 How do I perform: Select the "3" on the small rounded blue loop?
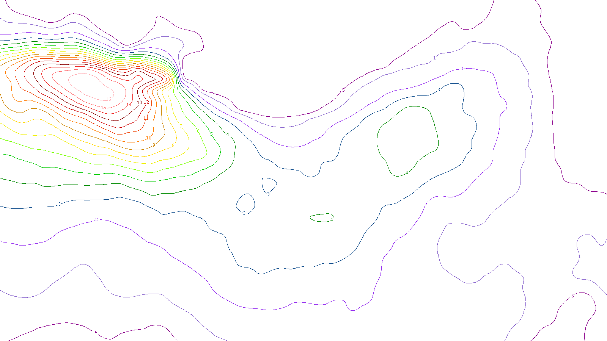[244, 213]
